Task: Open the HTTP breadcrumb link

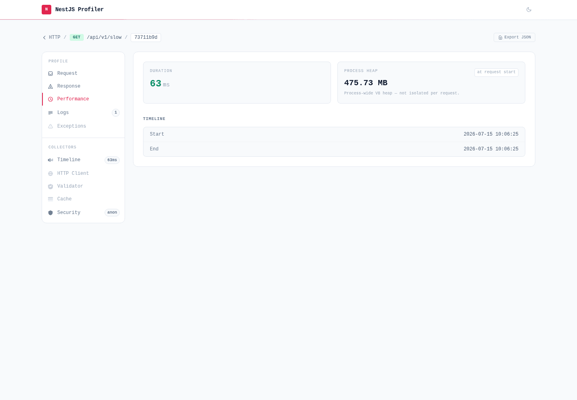Action: [54, 38]
